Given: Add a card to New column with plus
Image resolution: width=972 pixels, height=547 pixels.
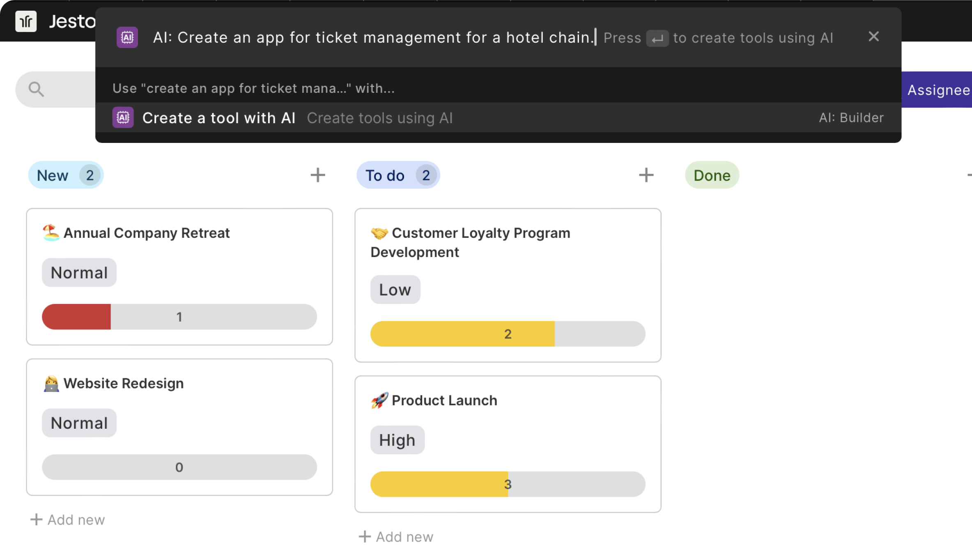Looking at the screenshot, I should (317, 175).
